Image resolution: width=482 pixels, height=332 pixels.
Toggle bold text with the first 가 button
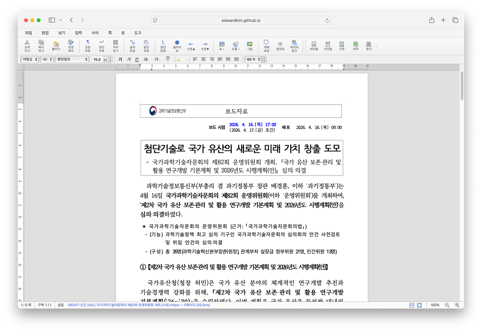(120, 59)
